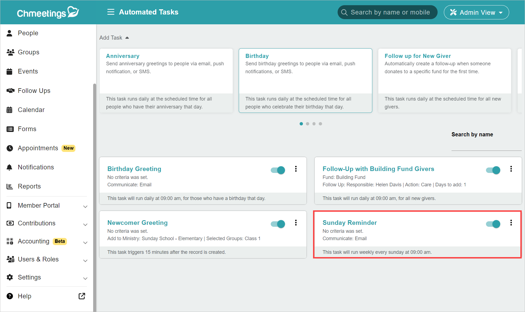Toggle the hamburger menu icon
Viewport: 525px width, 312px height.
[111, 12]
